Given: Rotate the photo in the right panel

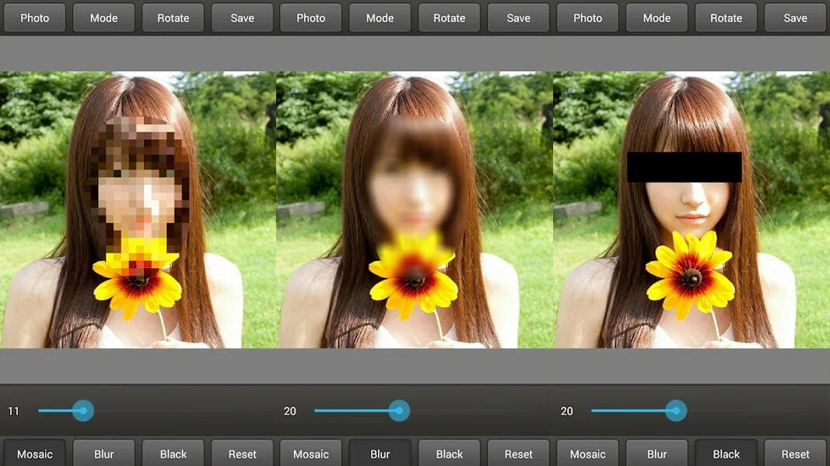Looking at the screenshot, I should pyautogui.click(x=727, y=18).
